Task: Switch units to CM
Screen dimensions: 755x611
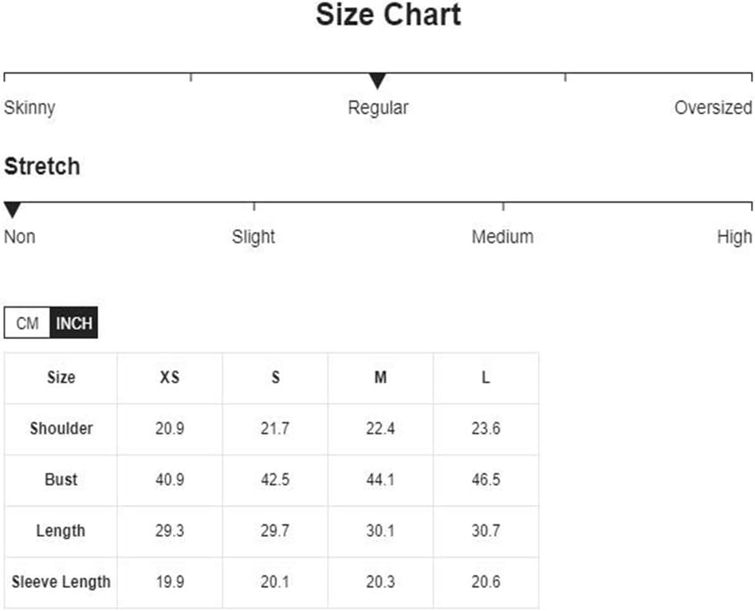Action: pos(27,323)
